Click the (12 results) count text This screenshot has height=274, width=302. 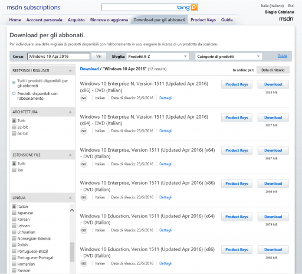coord(157,69)
